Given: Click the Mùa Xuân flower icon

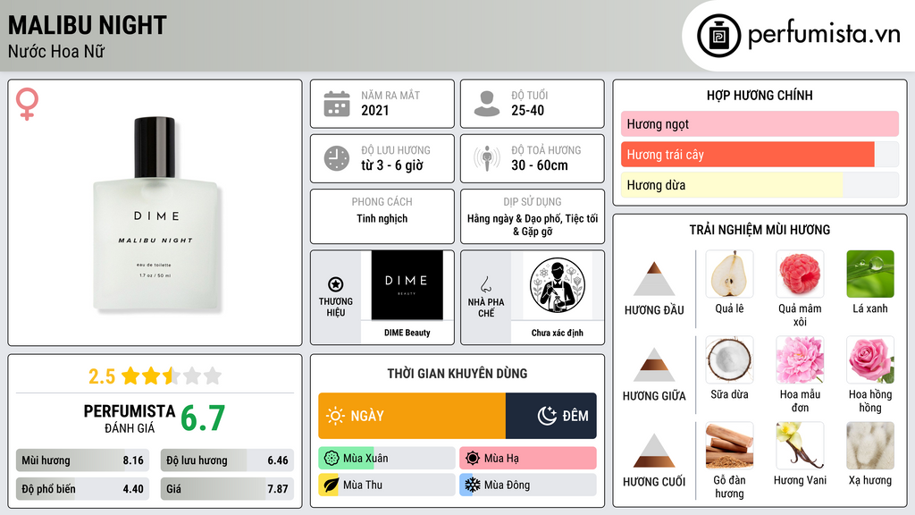Looking at the screenshot, I should [x=331, y=459].
